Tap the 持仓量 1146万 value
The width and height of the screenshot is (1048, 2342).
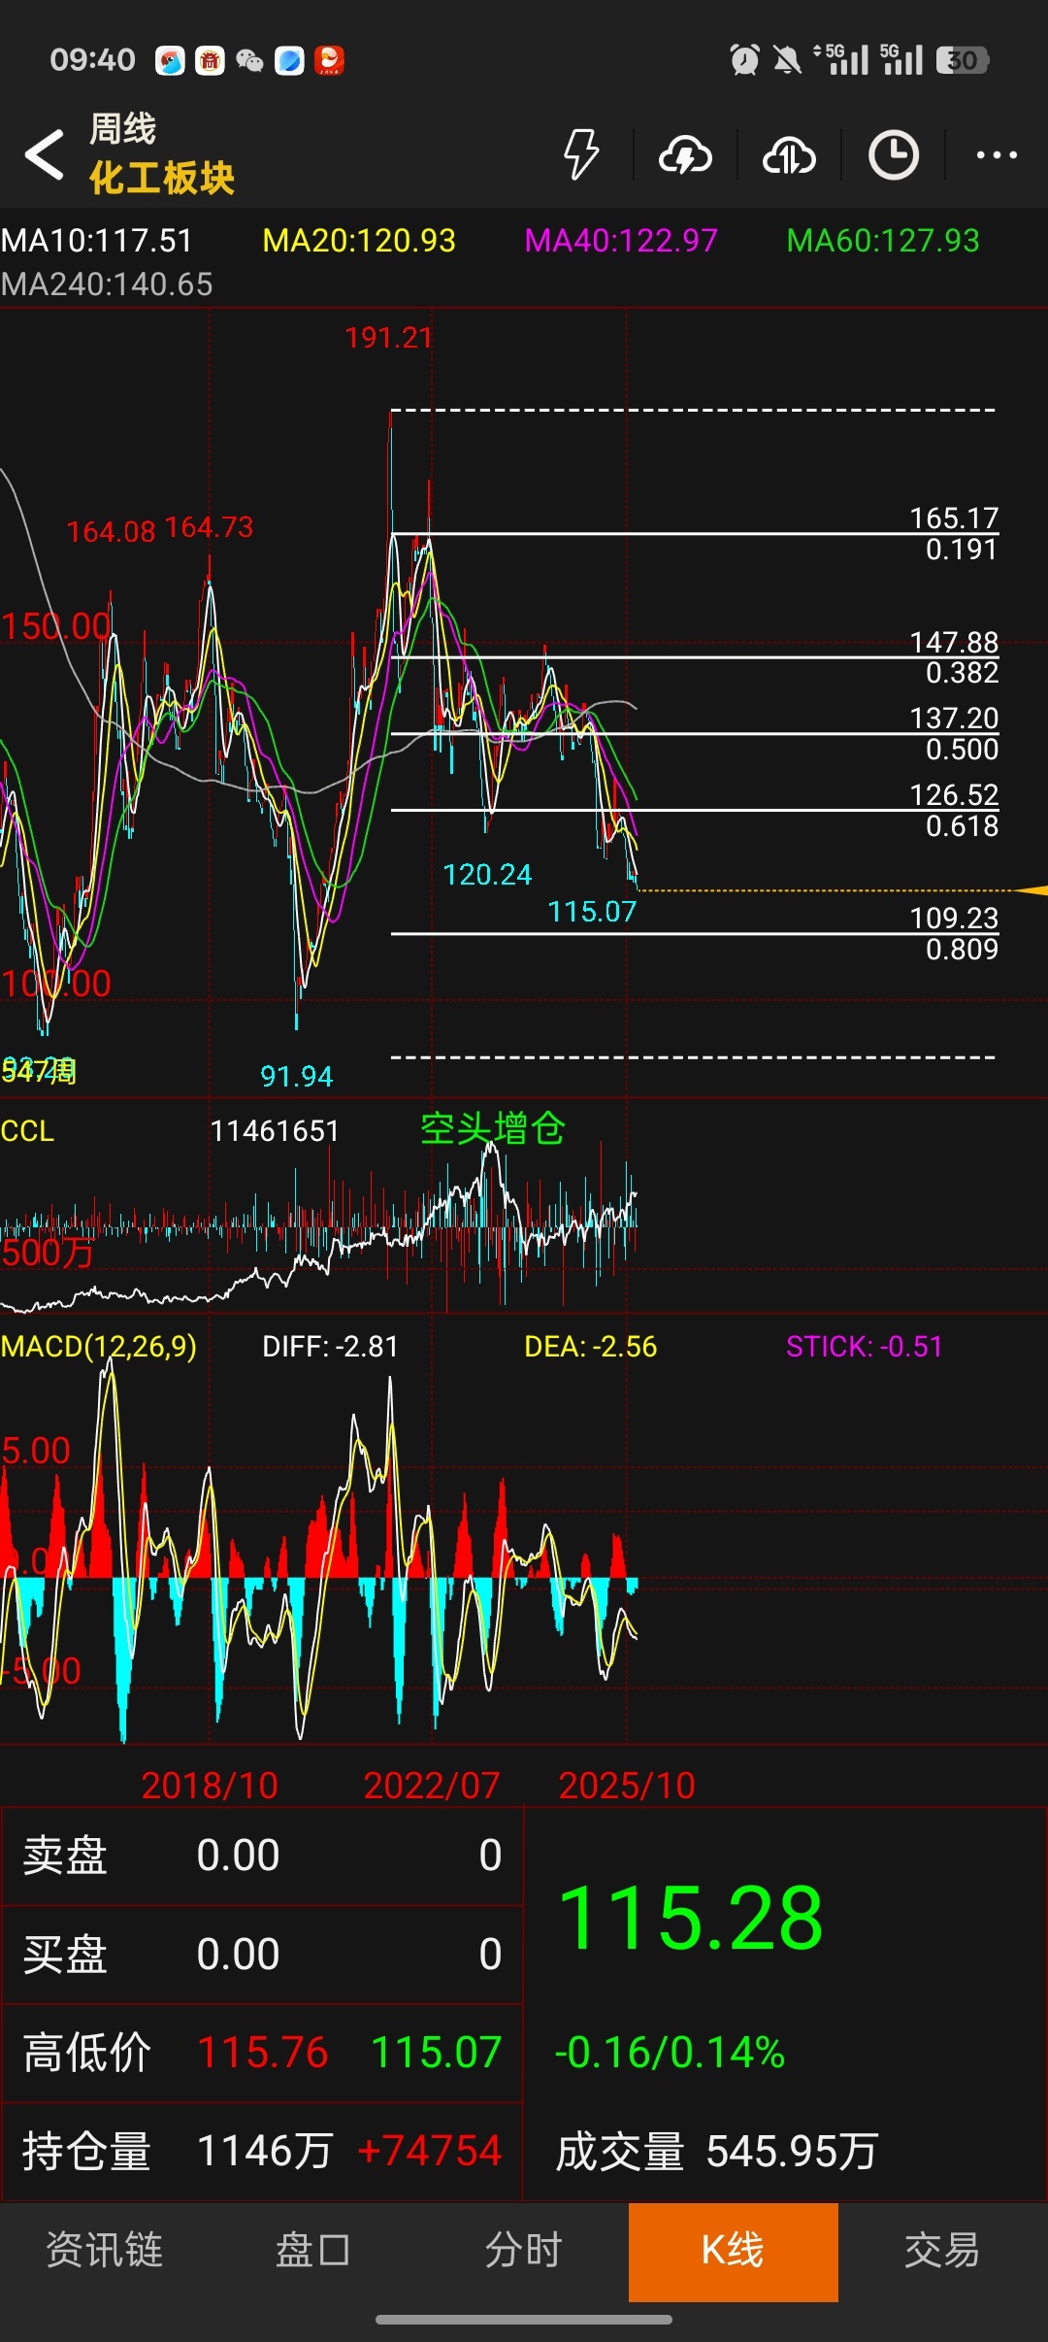pyautogui.click(x=265, y=2152)
